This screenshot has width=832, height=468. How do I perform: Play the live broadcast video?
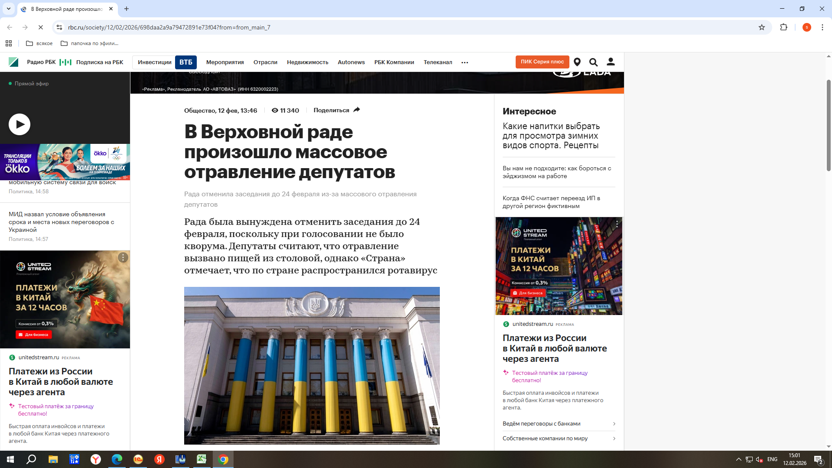click(19, 124)
